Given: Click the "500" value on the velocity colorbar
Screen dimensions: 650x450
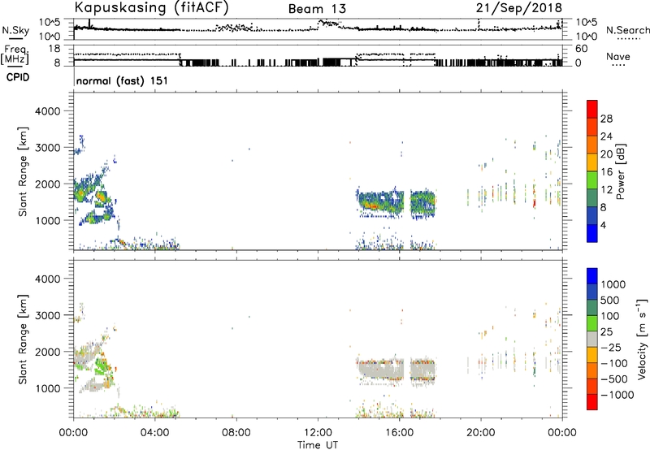Looking at the screenshot, I should click(x=610, y=301).
